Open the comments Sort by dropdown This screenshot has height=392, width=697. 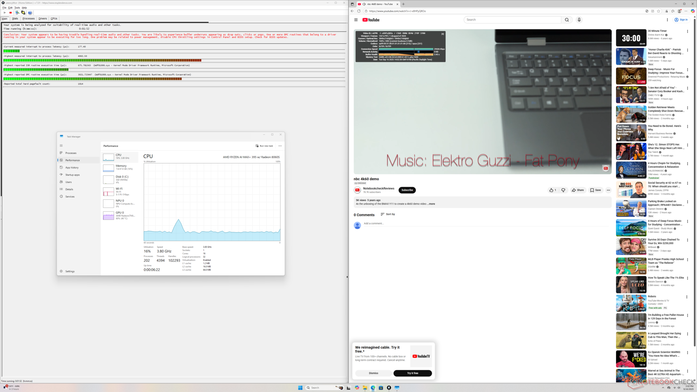pos(387,214)
